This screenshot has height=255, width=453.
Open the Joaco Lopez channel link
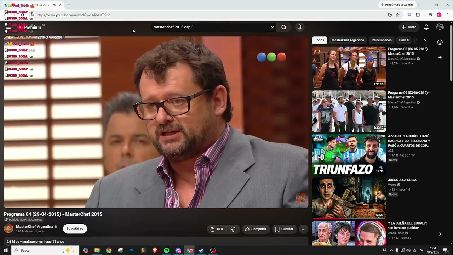point(397,233)
